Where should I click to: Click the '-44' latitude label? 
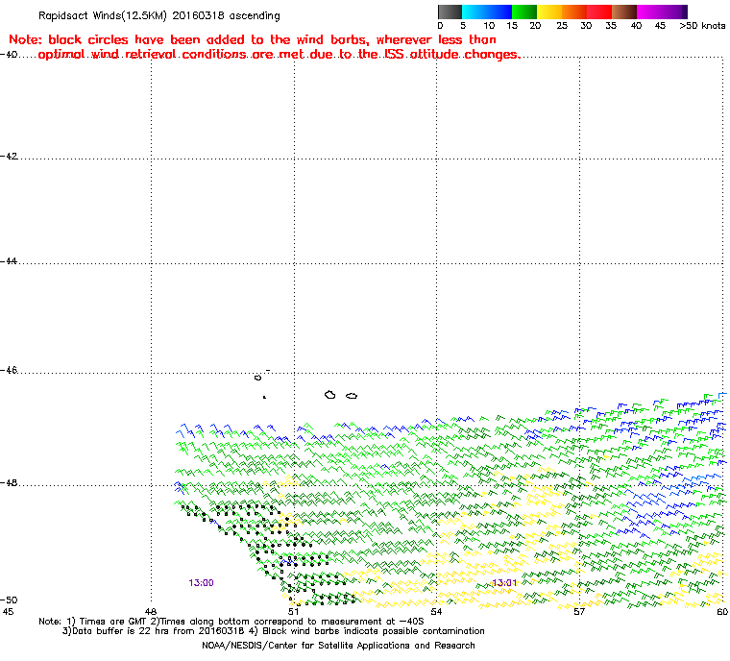(x=9, y=261)
